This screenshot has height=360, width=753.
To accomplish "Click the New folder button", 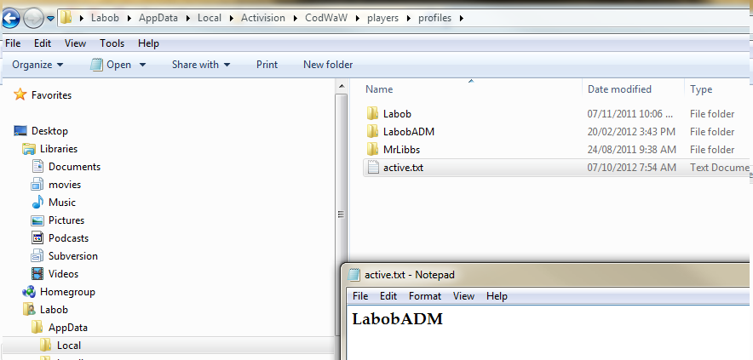I will pyautogui.click(x=328, y=65).
